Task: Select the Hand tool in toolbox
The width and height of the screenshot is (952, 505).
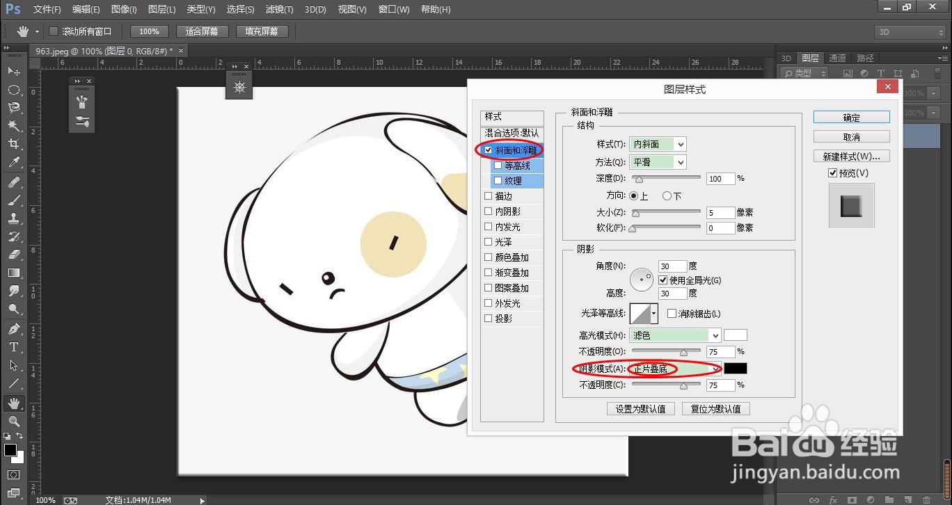Action: (13, 403)
